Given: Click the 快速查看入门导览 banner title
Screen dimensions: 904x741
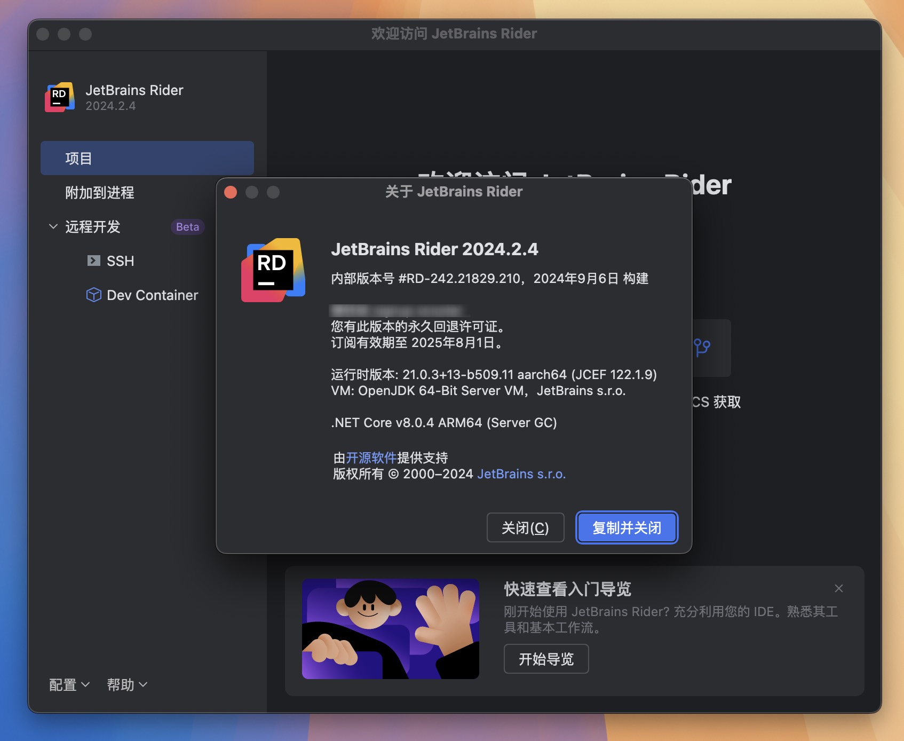Looking at the screenshot, I should [568, 589].
